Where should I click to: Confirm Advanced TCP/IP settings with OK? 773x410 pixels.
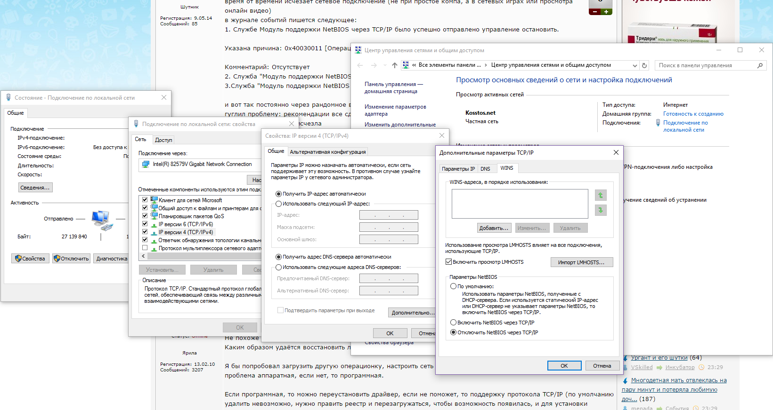pos(564,366)
